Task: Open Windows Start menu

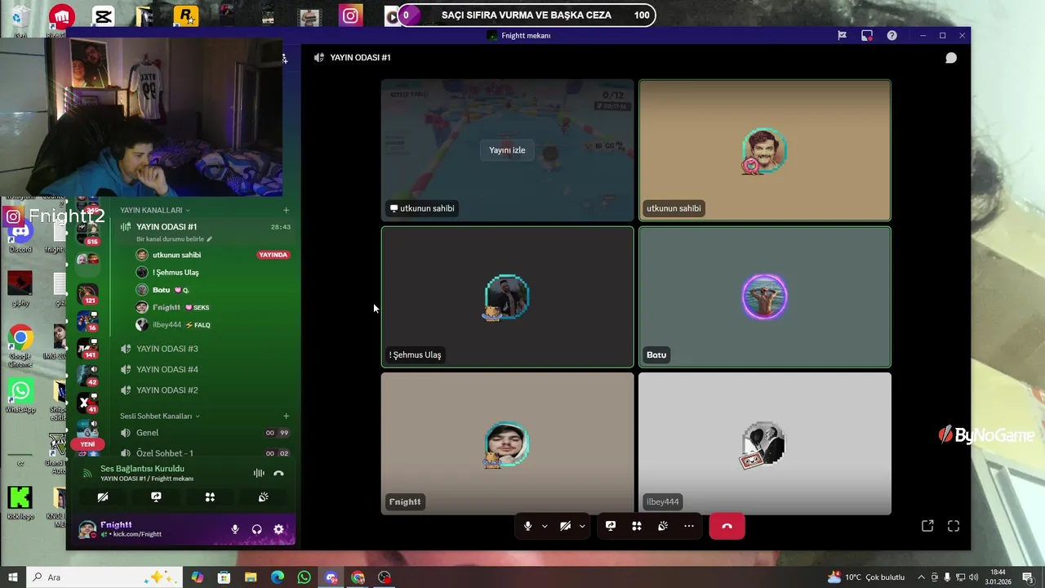Action: click(x=13, y=577)
